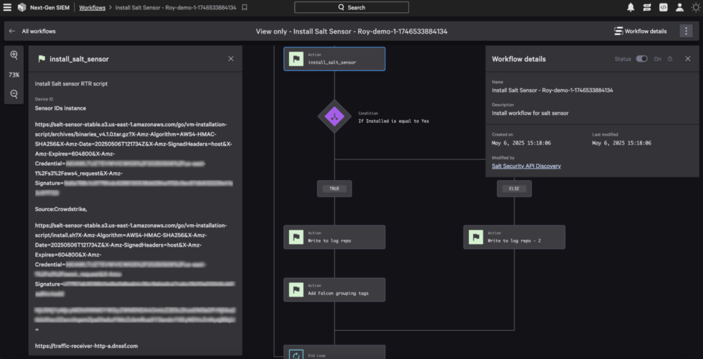Screen dimensions: 703x359
Task: Open the hamburger navigation menu
Action: click(x=9, y=8)
